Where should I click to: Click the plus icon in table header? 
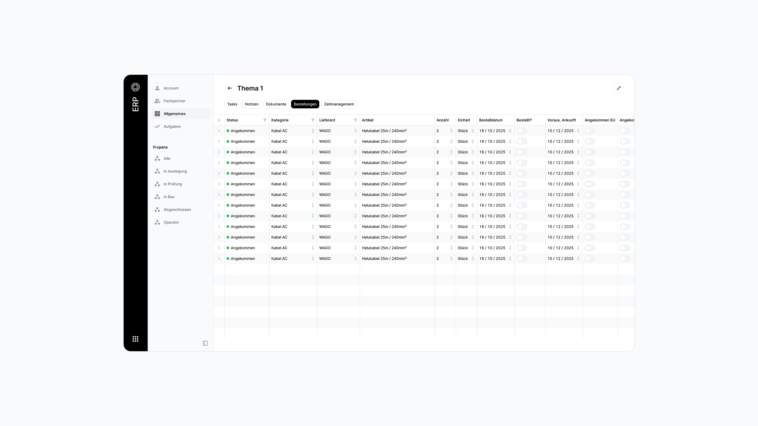pos(219,120)
